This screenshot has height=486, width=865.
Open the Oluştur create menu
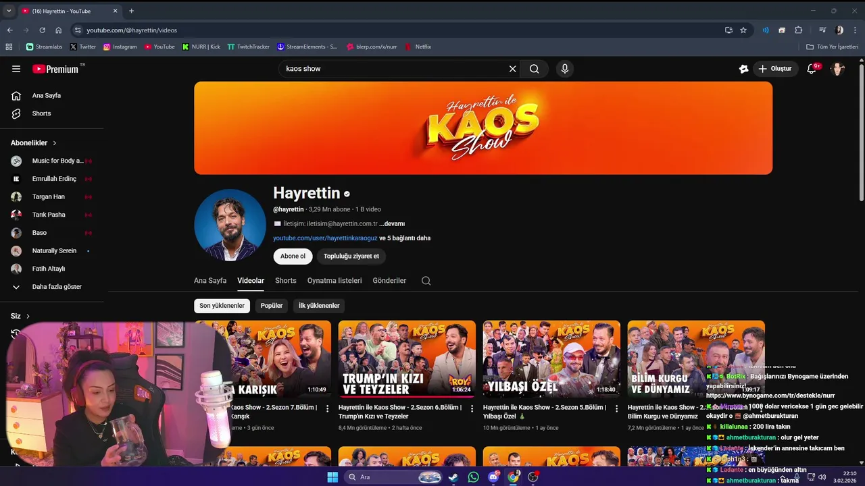[x=774, y=69]
